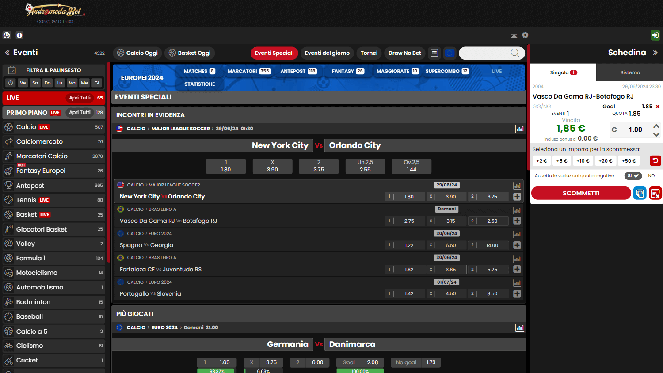This screenshot has width=663, height=373.
Task: Remove Goal selection with red X
Action: (658, 107)
